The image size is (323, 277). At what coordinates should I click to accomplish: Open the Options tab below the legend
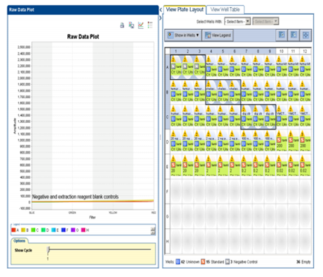(19, 241)
